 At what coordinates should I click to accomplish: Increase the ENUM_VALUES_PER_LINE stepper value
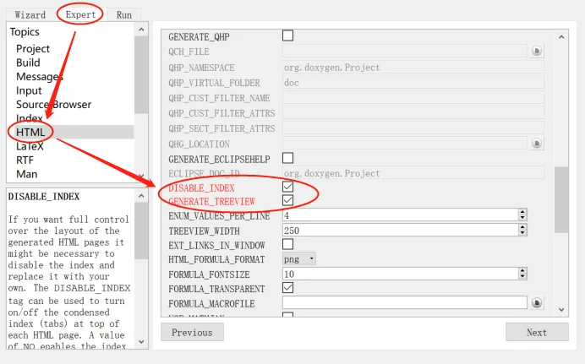[522, 212]
